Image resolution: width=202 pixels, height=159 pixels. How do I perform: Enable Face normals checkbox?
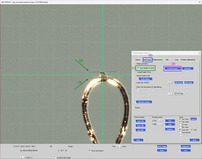coord(180,132)
